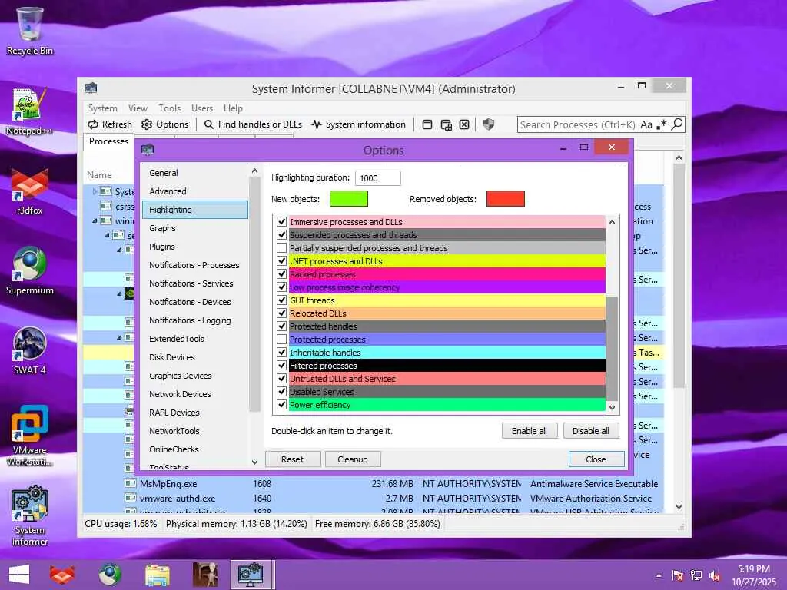Click the single window toolbar icon
This screenshot has width=787, height=590.
pyautogui.click(x=427, y=124)
